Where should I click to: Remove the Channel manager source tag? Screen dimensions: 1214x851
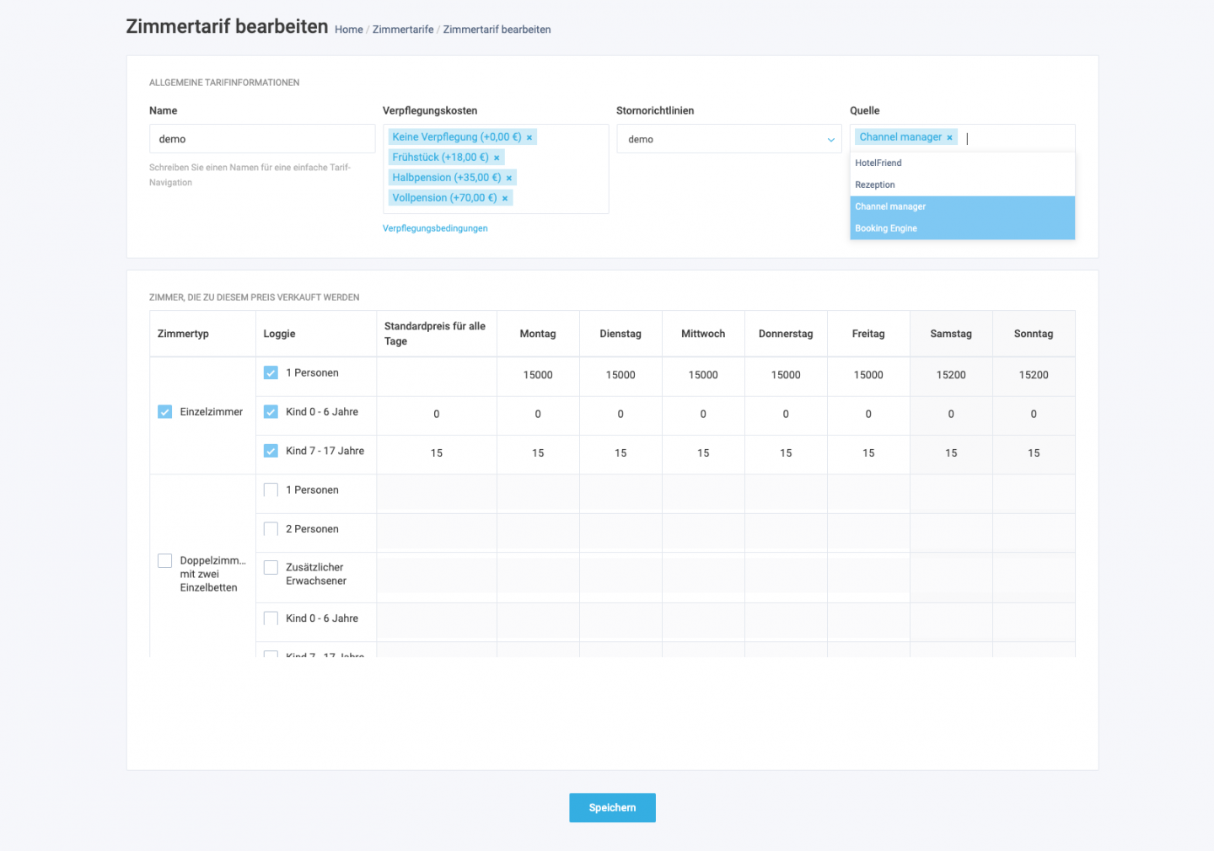coord(949,137)
